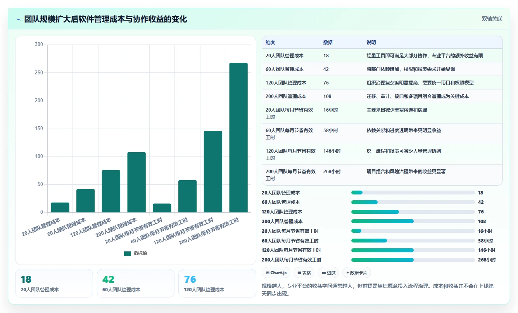Click description 主要来自减少重复沟通和遗漏
Viewport: 518px width, 313px height.
point(397,110)
